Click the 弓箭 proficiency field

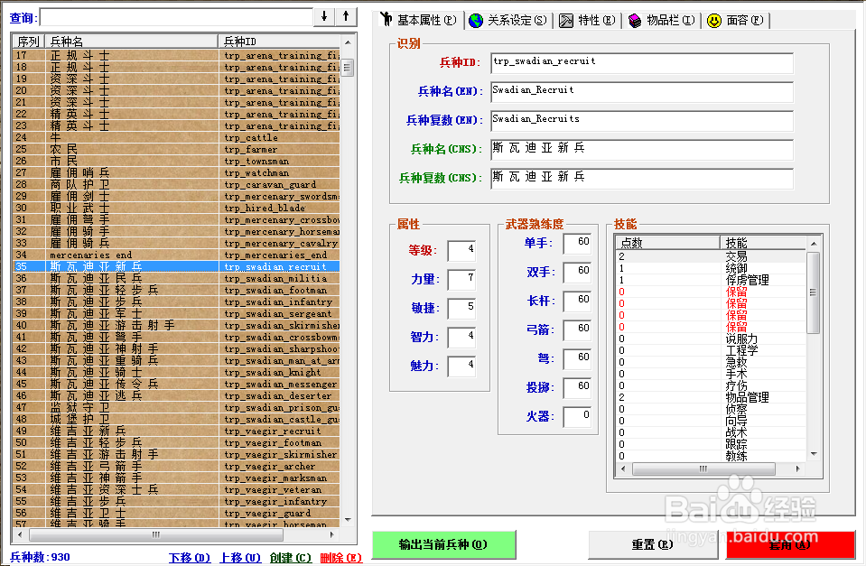coord(577,329)
